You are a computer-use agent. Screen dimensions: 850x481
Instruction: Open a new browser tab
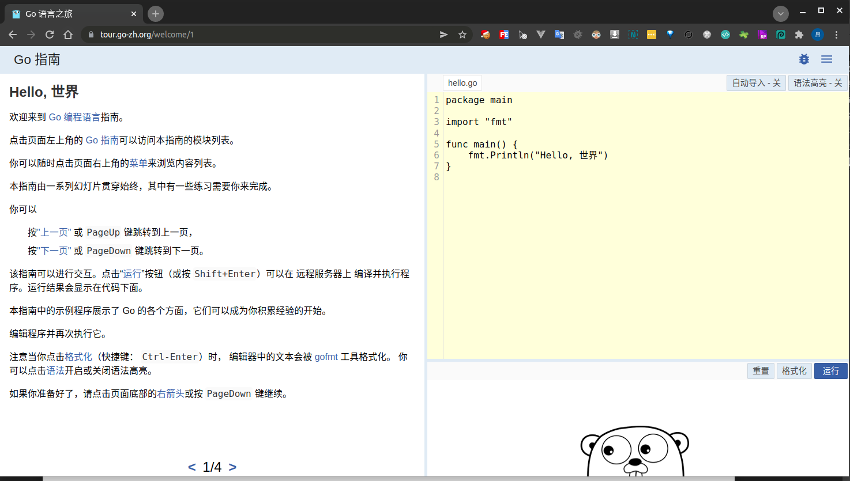click(155, 13)
